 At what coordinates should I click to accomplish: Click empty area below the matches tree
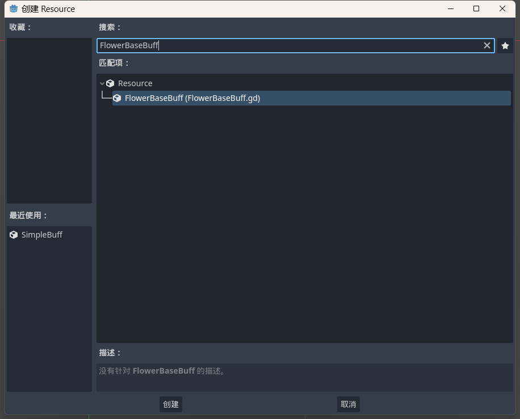pos(304,227)
